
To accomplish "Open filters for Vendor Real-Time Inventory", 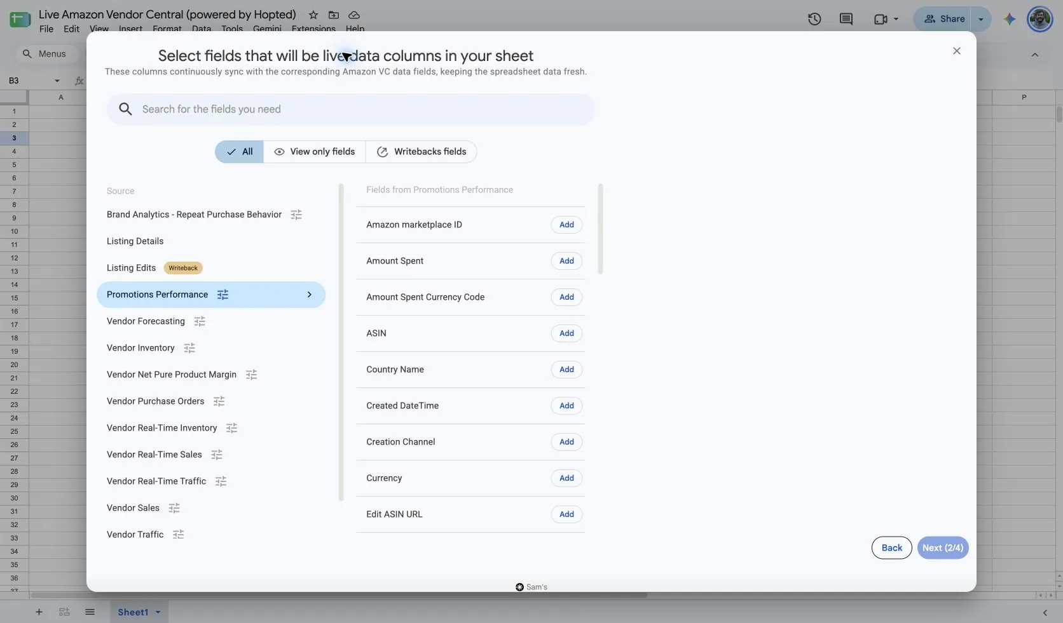I will pyautogui.click(x=232, y=428).
